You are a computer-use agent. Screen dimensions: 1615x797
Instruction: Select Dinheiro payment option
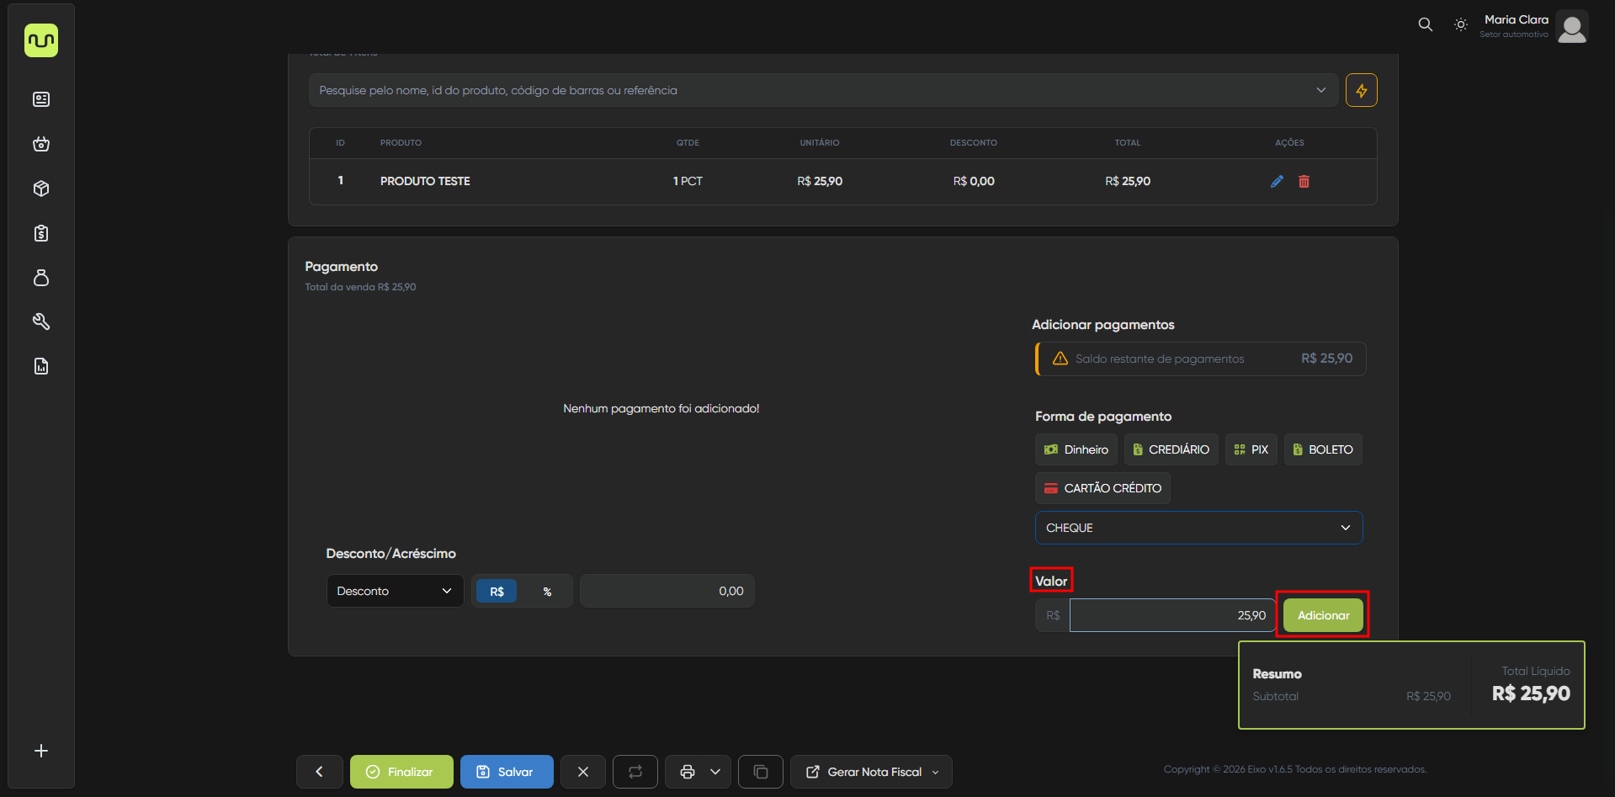click(x=1076, y=449)
